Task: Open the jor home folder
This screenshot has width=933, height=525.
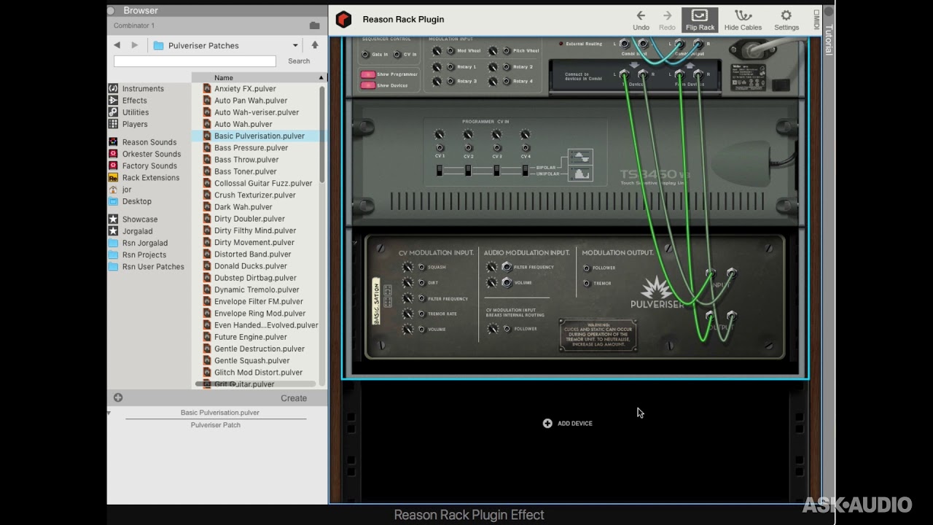Action: (127, 190)
